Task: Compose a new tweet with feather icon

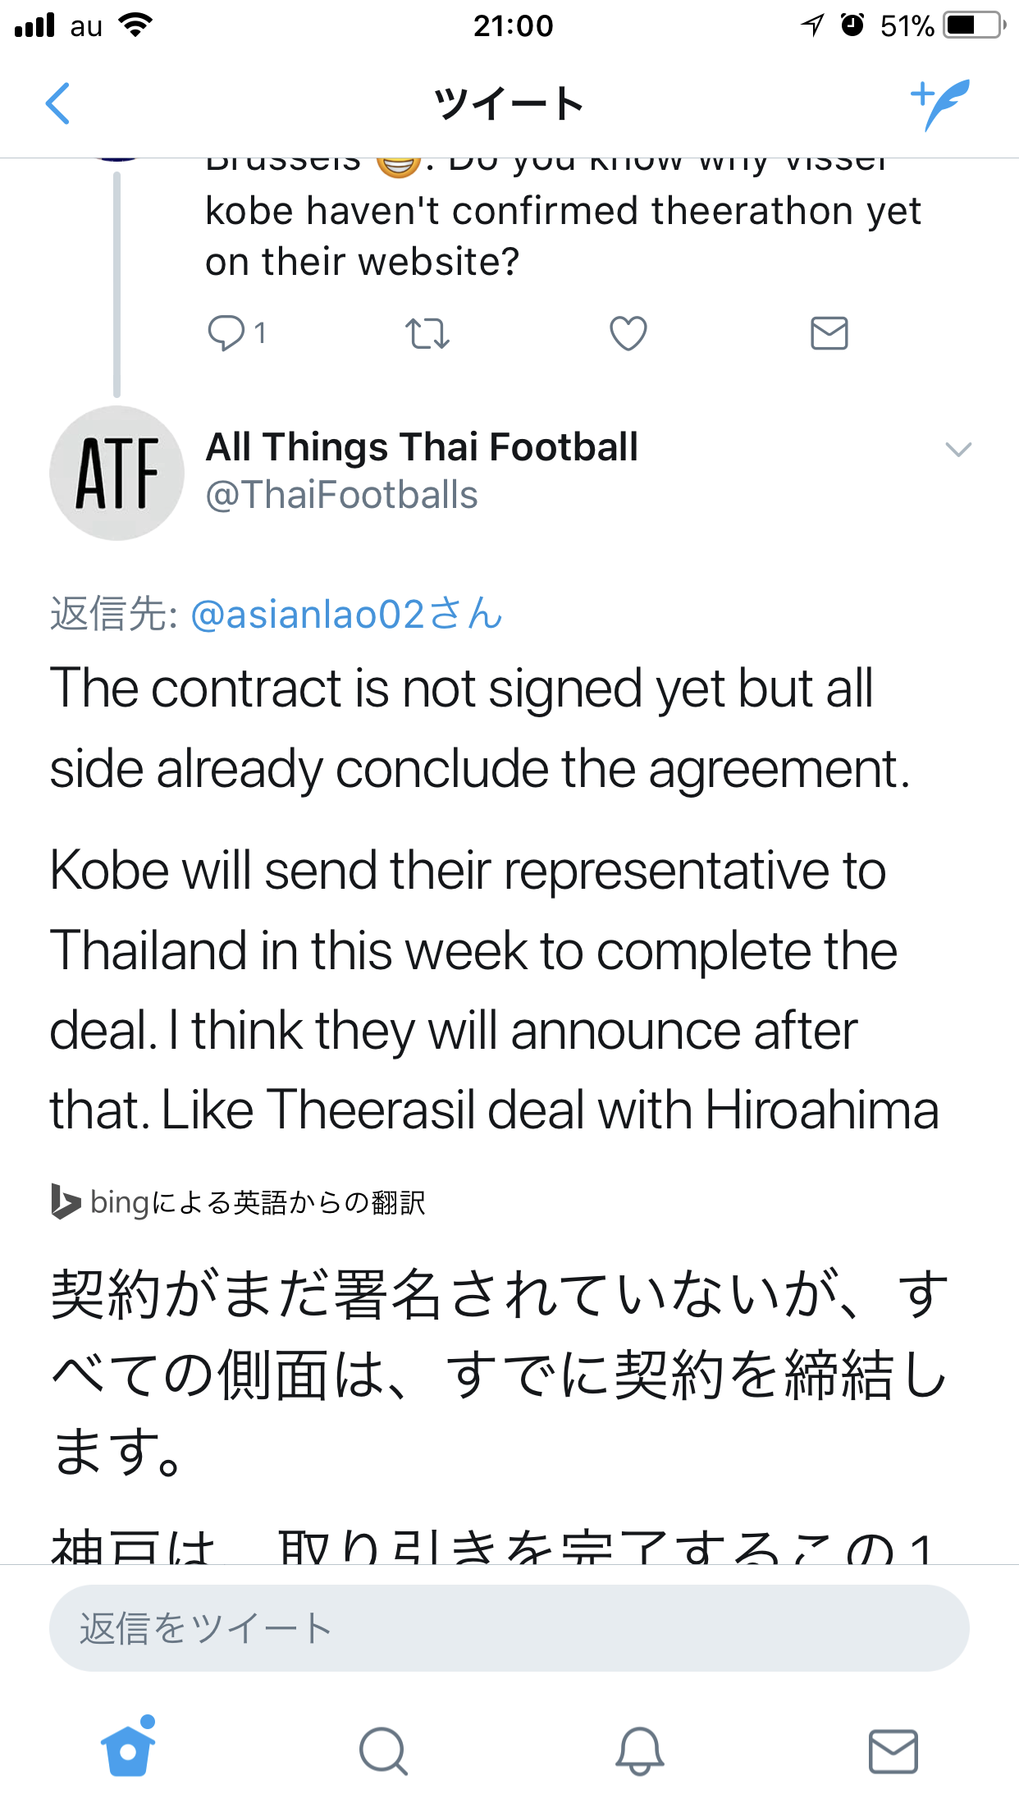Action: point(940,104)
